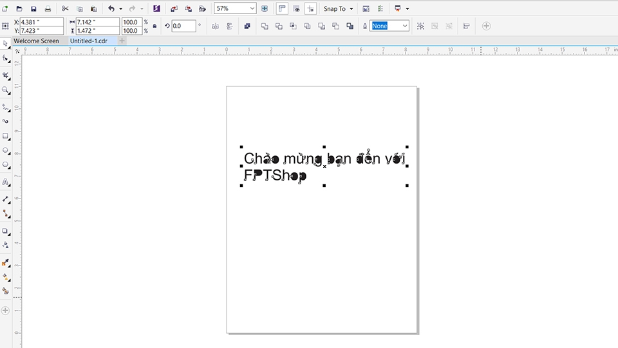This screenshot has height=348, width=618.
Task: Open the Options dialog icon
Action: coord(366,8)
